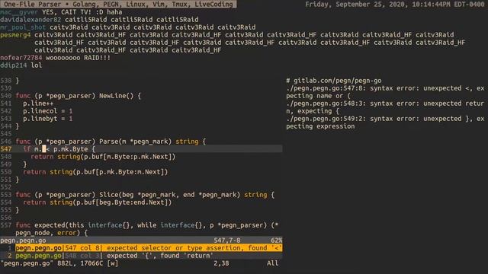
Task: Click 'p.linebyt = 1' on line 543
Action: tap(47, 119)
